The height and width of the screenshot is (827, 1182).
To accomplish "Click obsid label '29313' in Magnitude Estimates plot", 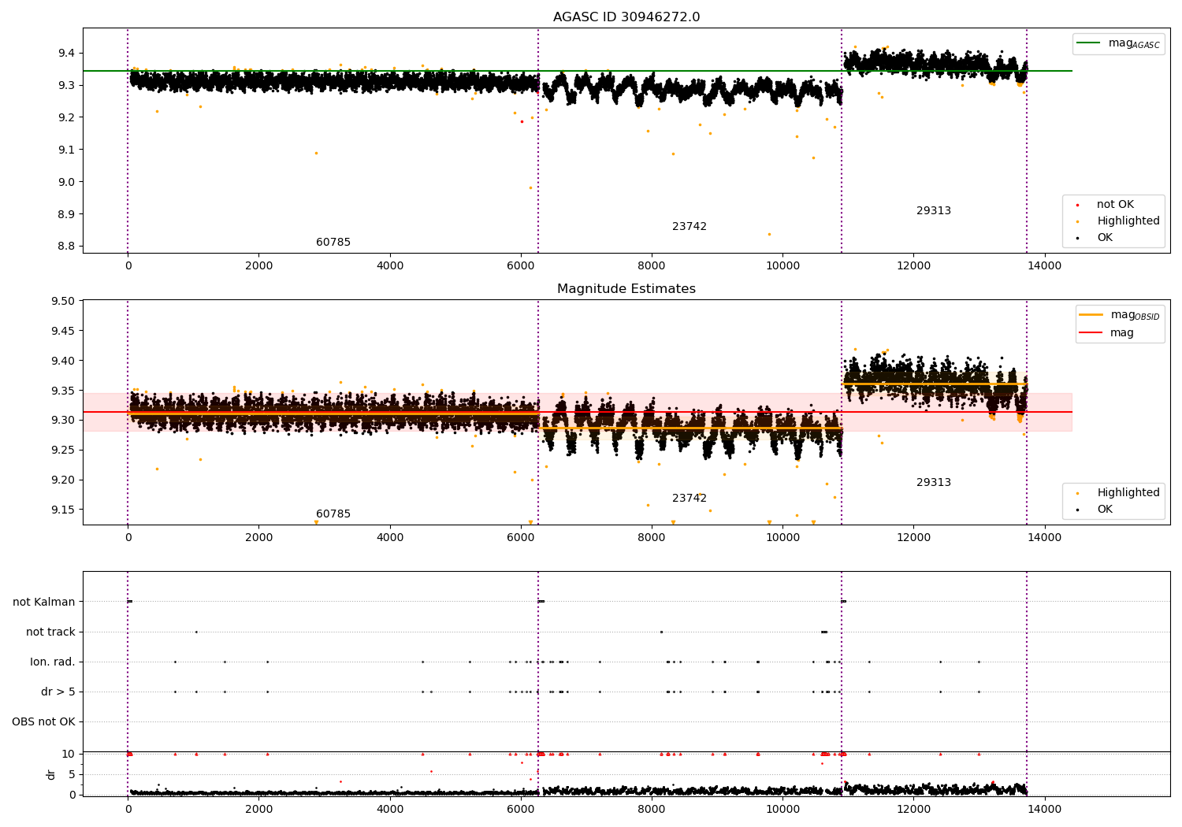I will (934, 483).
